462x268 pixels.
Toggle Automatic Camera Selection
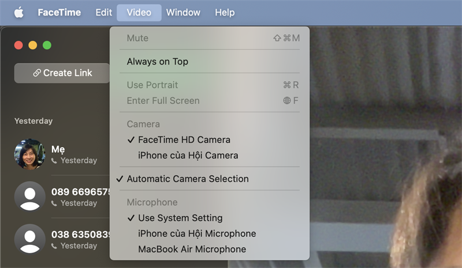click(x=210, y=179)
